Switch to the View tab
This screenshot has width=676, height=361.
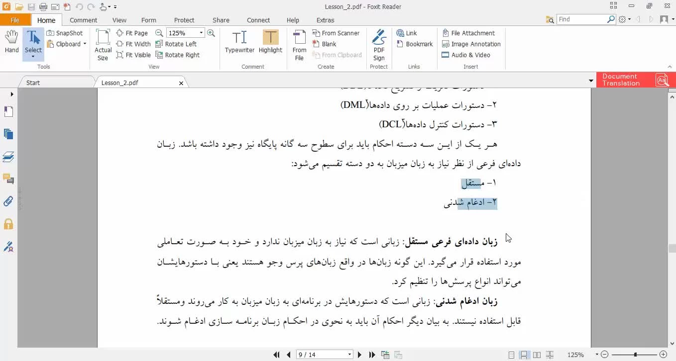[x=119, y=20]
